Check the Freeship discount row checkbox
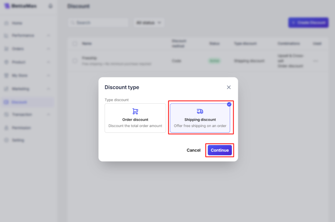This screenshot has width=335, height=222. point(75,61)
